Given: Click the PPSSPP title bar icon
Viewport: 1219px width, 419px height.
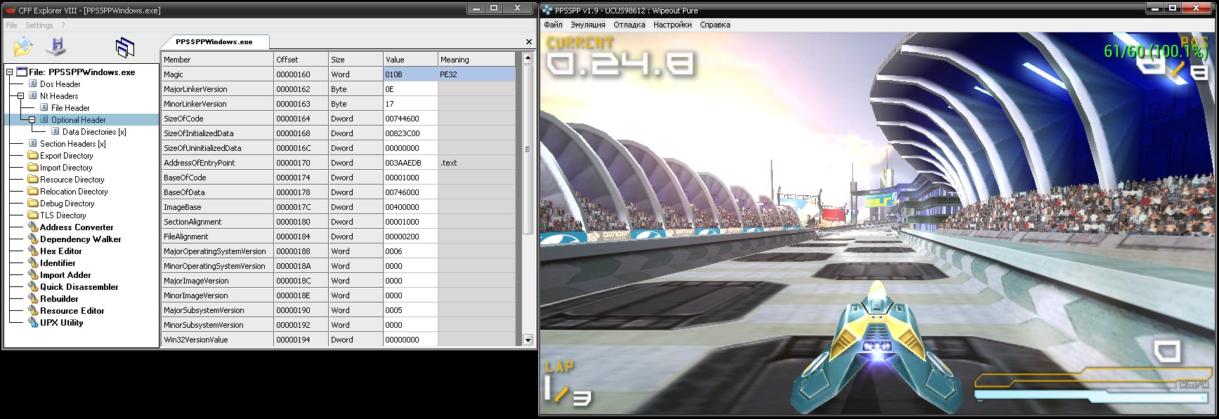Looking at the screenshot, I should coord(548,11).
